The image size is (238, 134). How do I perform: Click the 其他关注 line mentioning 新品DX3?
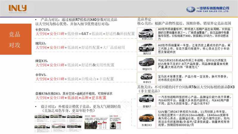click(x=186, y=87)
